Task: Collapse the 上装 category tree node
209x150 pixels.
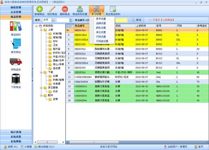Action: [x=41, y=30]
